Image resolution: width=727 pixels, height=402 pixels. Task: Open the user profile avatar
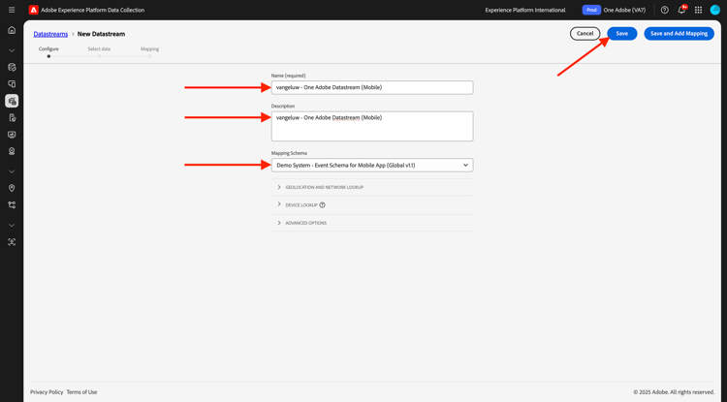click(x=715, y=10)
